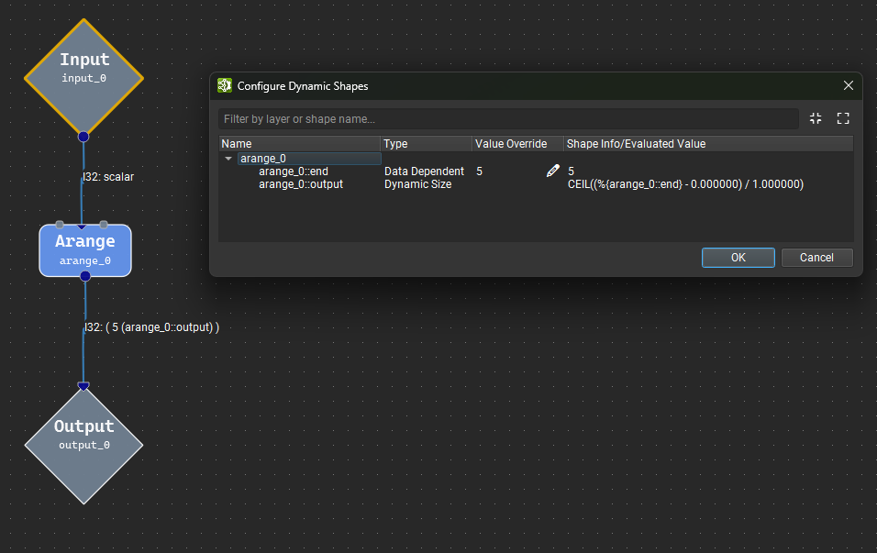
Task: Click the Input node's bottom output port
Action: coord(83,137)
